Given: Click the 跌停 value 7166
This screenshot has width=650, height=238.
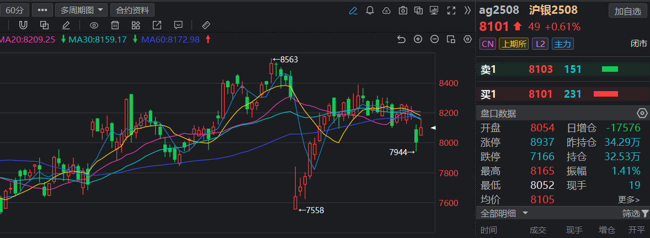Looking at the screenshot, I should click(542, 157).
